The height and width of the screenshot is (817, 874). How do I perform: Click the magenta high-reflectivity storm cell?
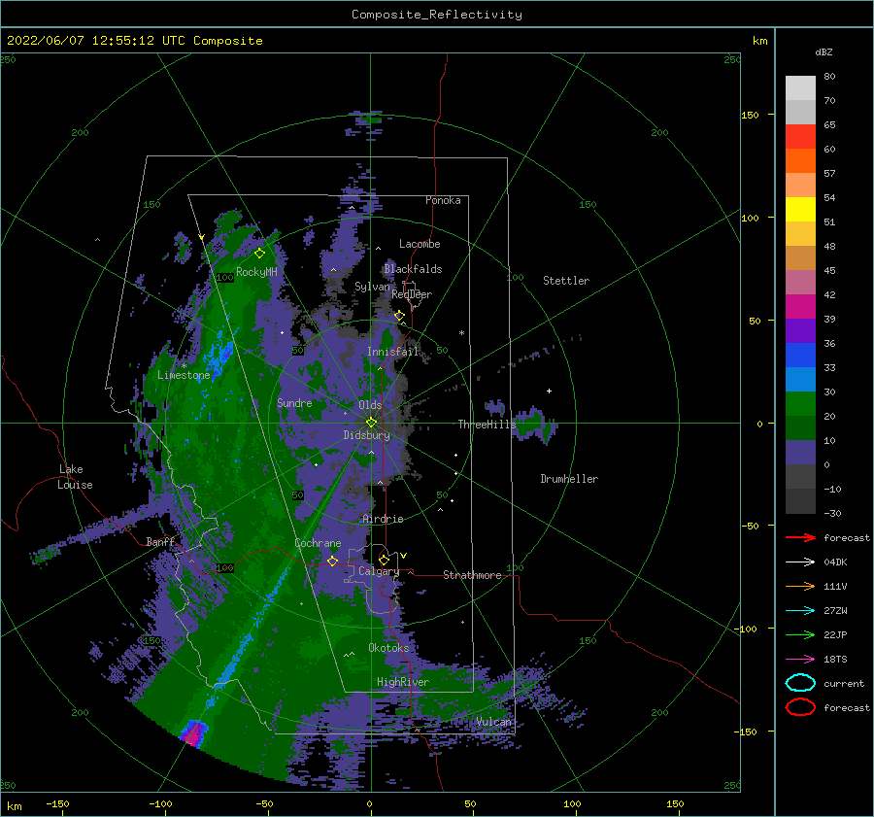click(x=193, y=732)
